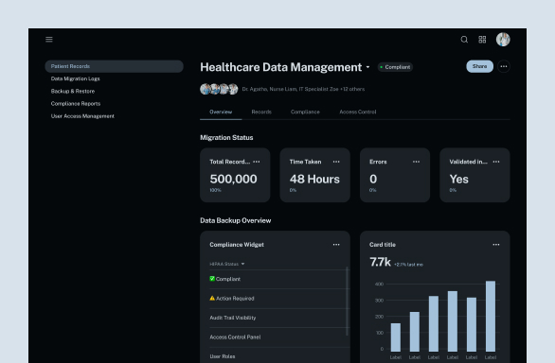Click the Compliance Widget scrollbar
The height and width of the screenshot is (363, 555).
[x=347, y=302]
